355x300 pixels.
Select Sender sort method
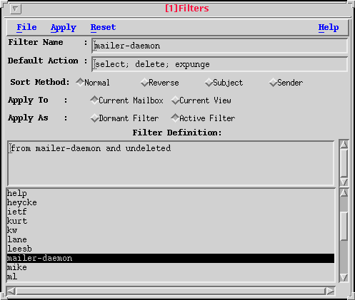(286, 83)
